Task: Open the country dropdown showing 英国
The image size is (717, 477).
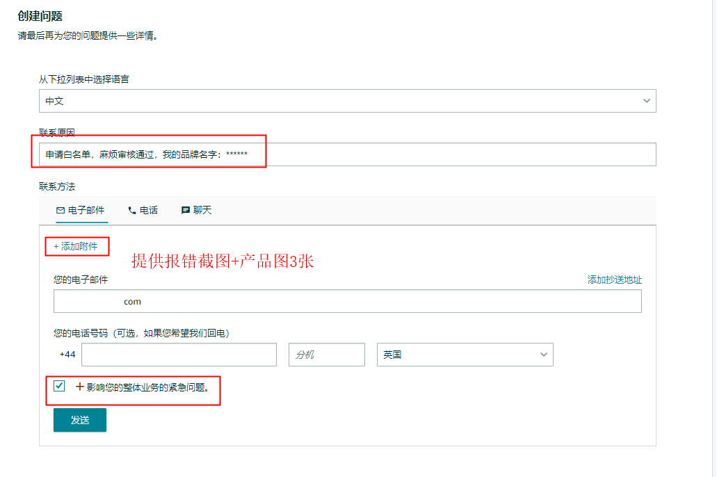Action: coord(465,355)
